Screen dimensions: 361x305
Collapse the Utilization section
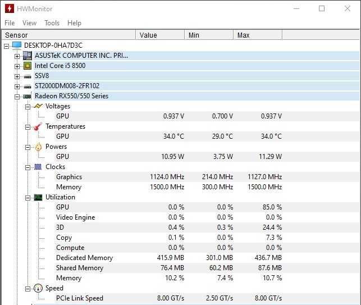point(28,198)
